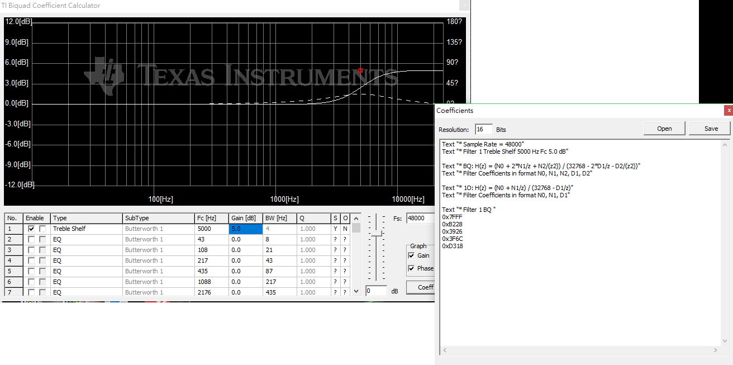The width and height of the screenshot is (733, 365).
Task: Select the BW cell 8 in filter 2
Action: tap(280, 239)
